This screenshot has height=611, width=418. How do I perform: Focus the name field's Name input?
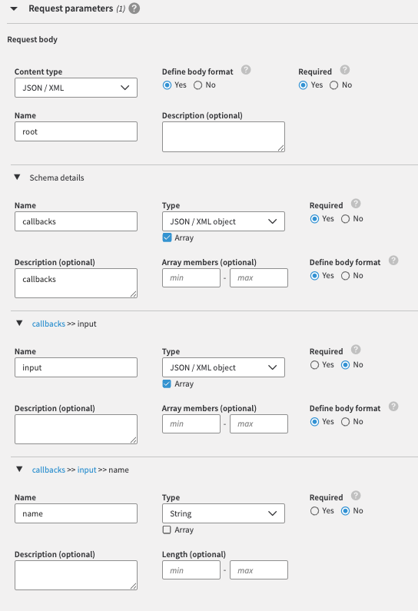click(x=76, y=513)
